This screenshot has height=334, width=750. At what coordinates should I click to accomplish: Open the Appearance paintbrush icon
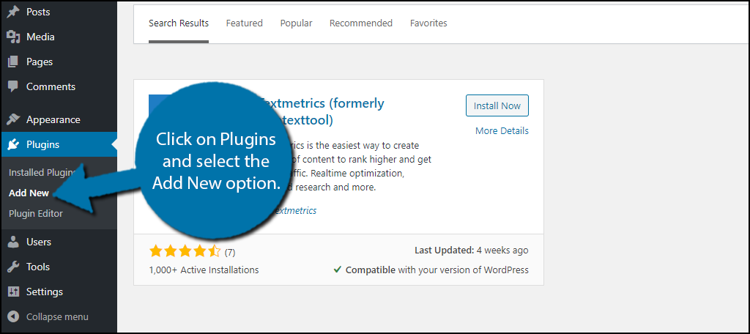[x=13, y=119]
